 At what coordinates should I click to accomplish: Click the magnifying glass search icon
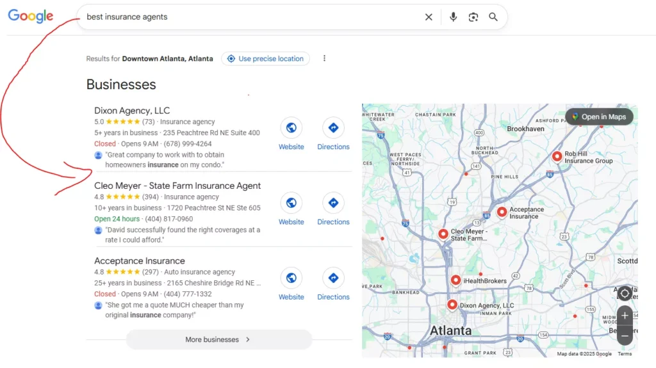493,17
